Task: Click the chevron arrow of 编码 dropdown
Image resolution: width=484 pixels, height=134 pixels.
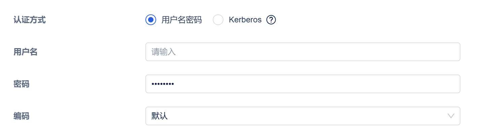Action: pos(451,116)
